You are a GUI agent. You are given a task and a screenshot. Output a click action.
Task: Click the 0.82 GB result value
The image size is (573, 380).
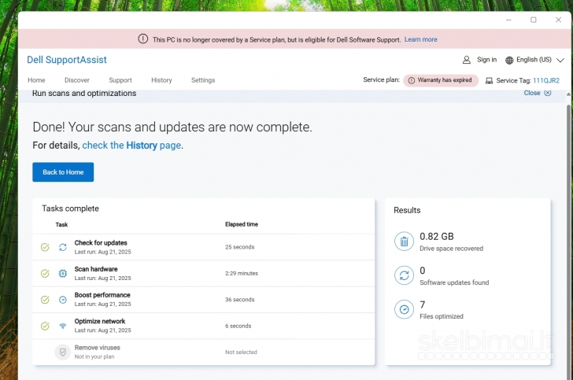pos(437,236)
